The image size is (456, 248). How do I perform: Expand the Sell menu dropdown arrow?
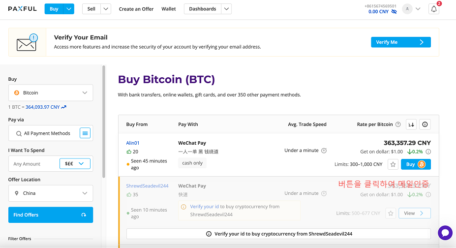106,9
